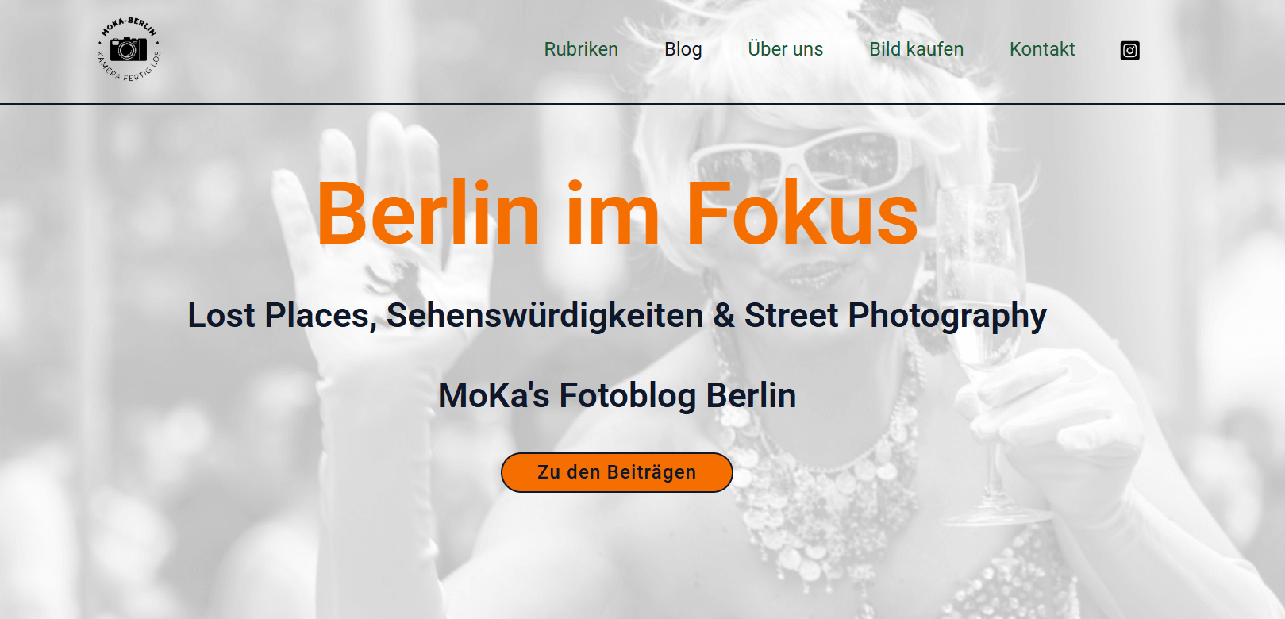Select Bild kaufen in the navigation
This screenshot has height=619, width=1285.
pos(916,49)
